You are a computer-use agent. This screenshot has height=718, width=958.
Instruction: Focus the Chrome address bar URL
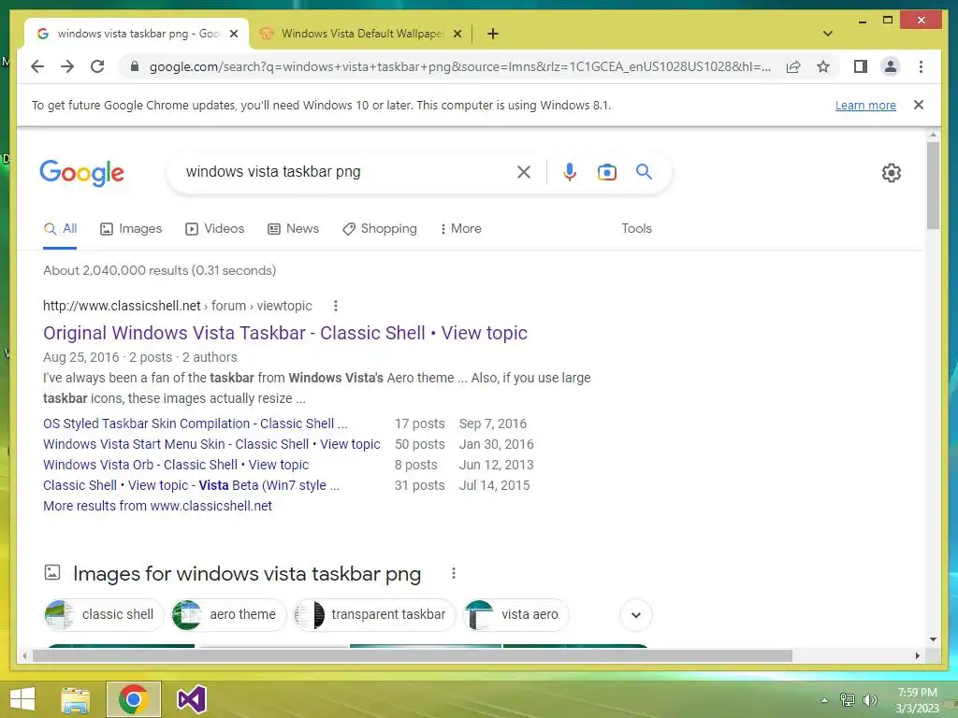[x=459, y=66]
